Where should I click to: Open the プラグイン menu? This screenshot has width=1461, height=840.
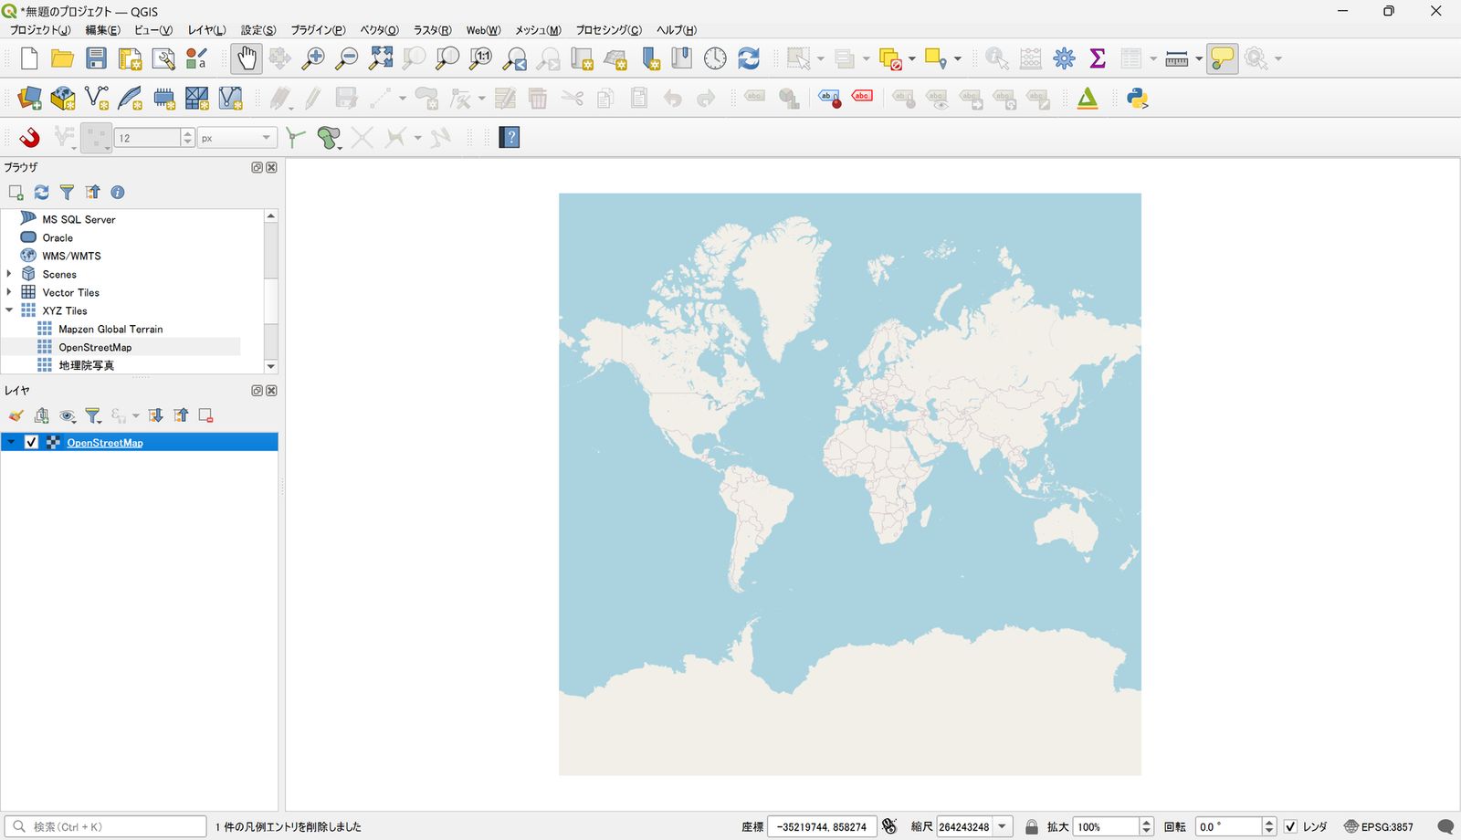pyautogui.click(x=318, y=30)
